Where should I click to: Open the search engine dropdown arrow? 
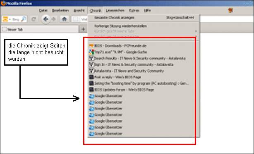10,19
